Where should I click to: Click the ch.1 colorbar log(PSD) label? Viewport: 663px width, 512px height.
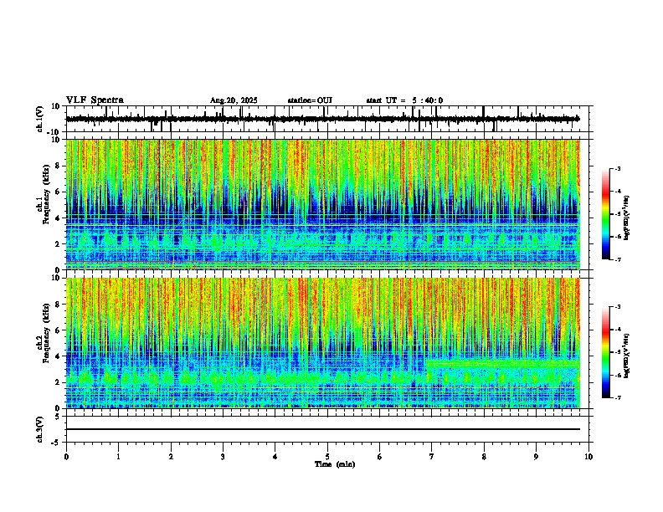pos(627,218)
